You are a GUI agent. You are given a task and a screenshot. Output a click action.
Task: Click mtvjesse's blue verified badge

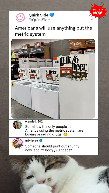pos(41,140)
